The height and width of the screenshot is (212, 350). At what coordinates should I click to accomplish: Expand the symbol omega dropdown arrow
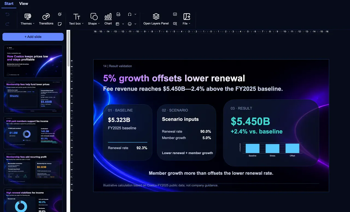click(135, 14)
